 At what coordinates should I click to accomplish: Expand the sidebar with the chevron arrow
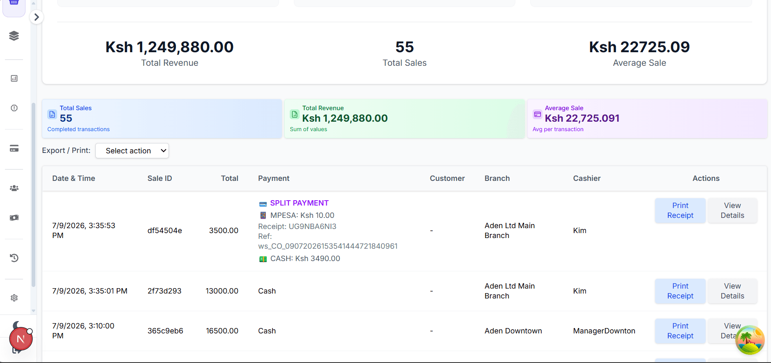point(37,17)
